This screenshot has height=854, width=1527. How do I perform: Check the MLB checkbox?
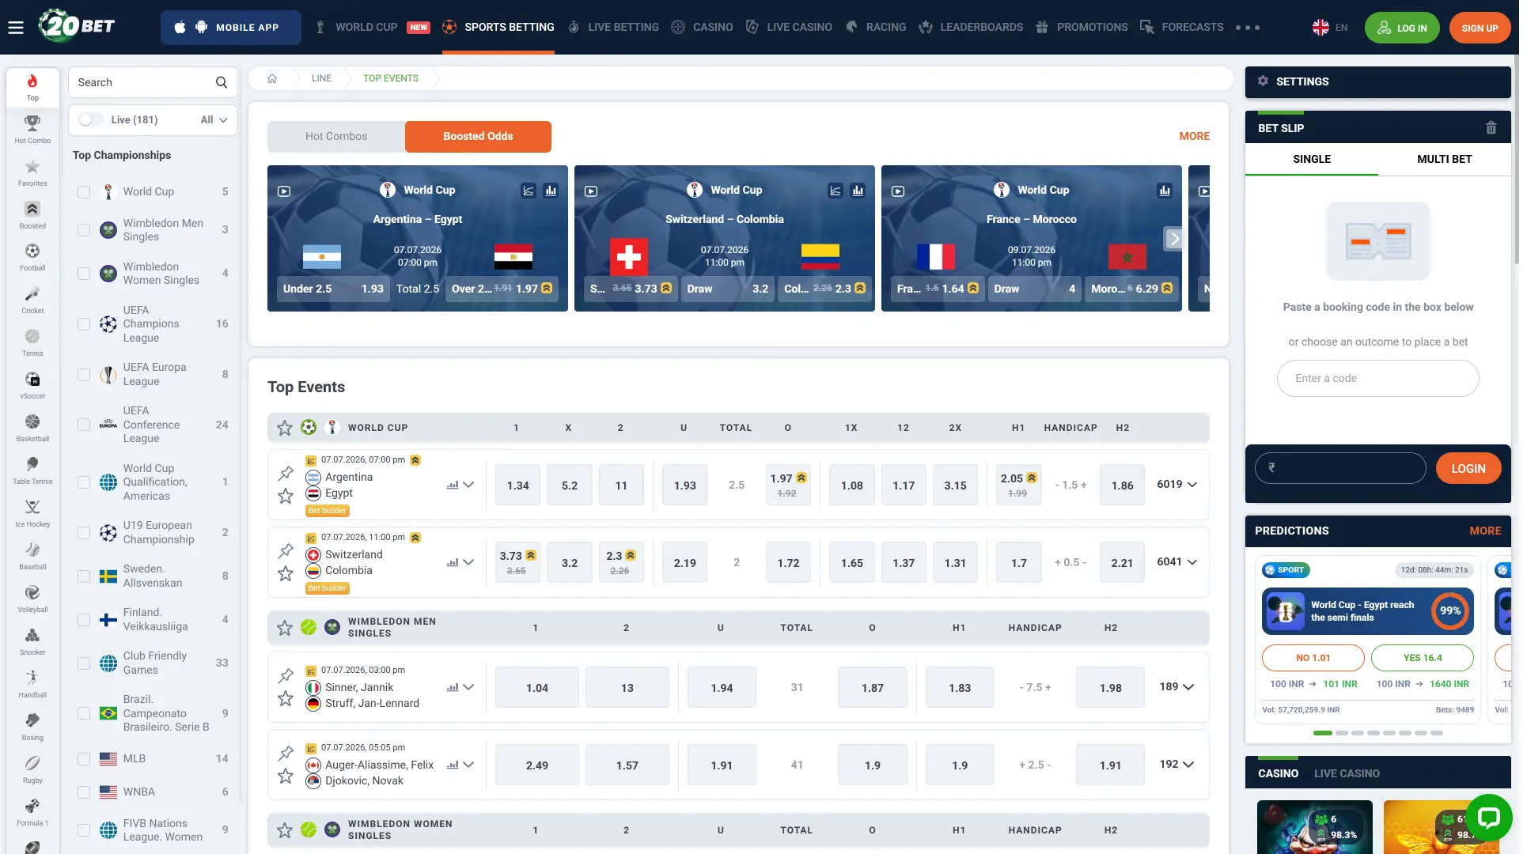(x=84, y=759)
